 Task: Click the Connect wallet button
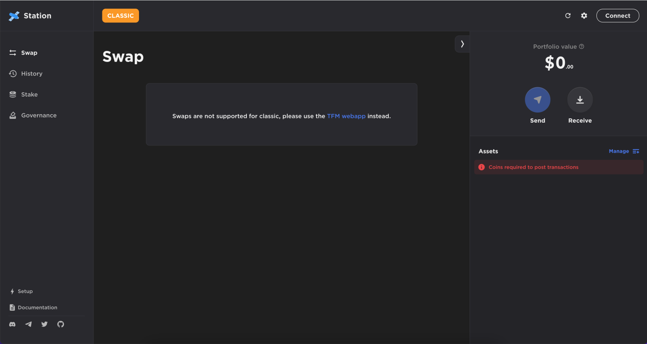click(618, 16)
